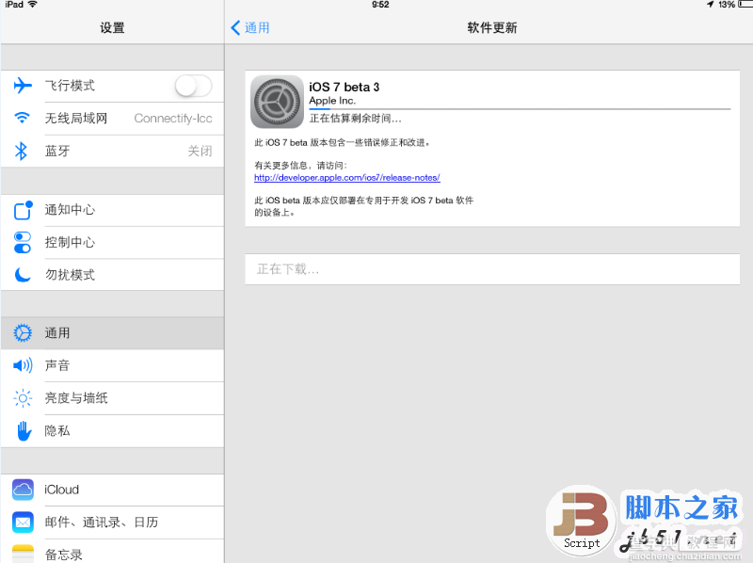Open the 蓝牙 Bluetooth settings row
Screen dimensions: 753x563
point(112,151)
